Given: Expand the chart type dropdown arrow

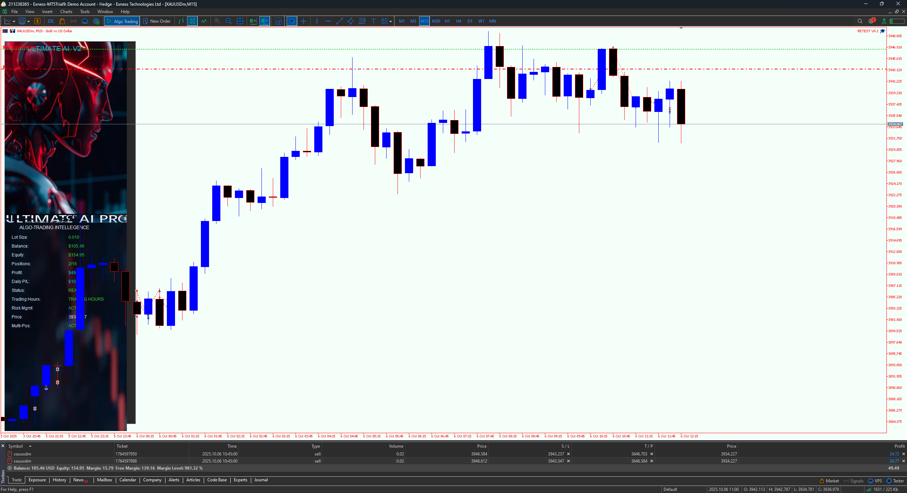Looking at the screenshot, I should [14, 22].
